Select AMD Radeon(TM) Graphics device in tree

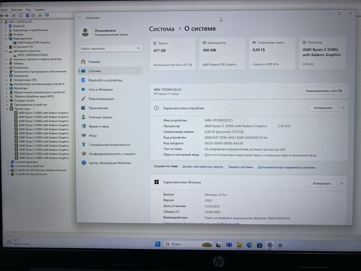point(34,43)
